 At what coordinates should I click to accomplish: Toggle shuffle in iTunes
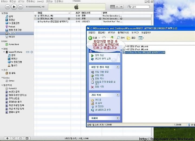point(14,138)
